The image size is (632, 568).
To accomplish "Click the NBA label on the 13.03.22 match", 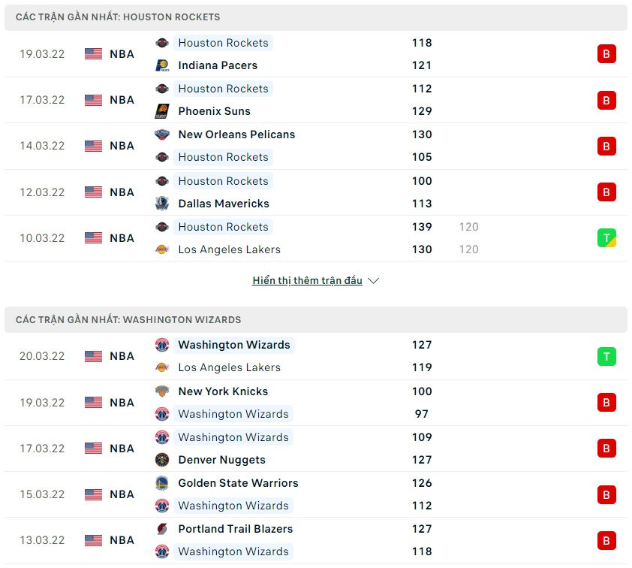I will click(122, 540).
